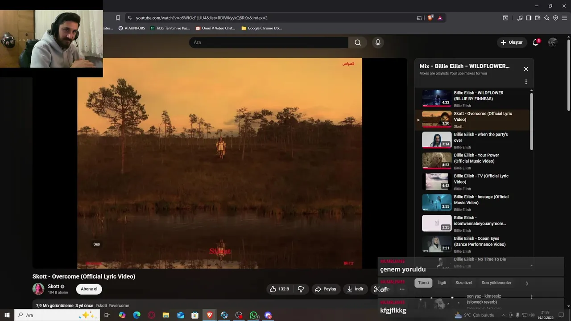This screenshot has width=571, height=321.
Task: Select the Size özel filter chip
Action: [x=464, y=283]
